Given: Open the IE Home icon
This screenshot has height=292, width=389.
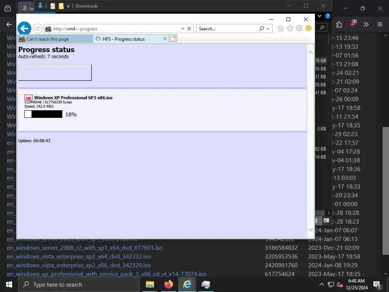Looking at the screenshot, I should (281, 28).
